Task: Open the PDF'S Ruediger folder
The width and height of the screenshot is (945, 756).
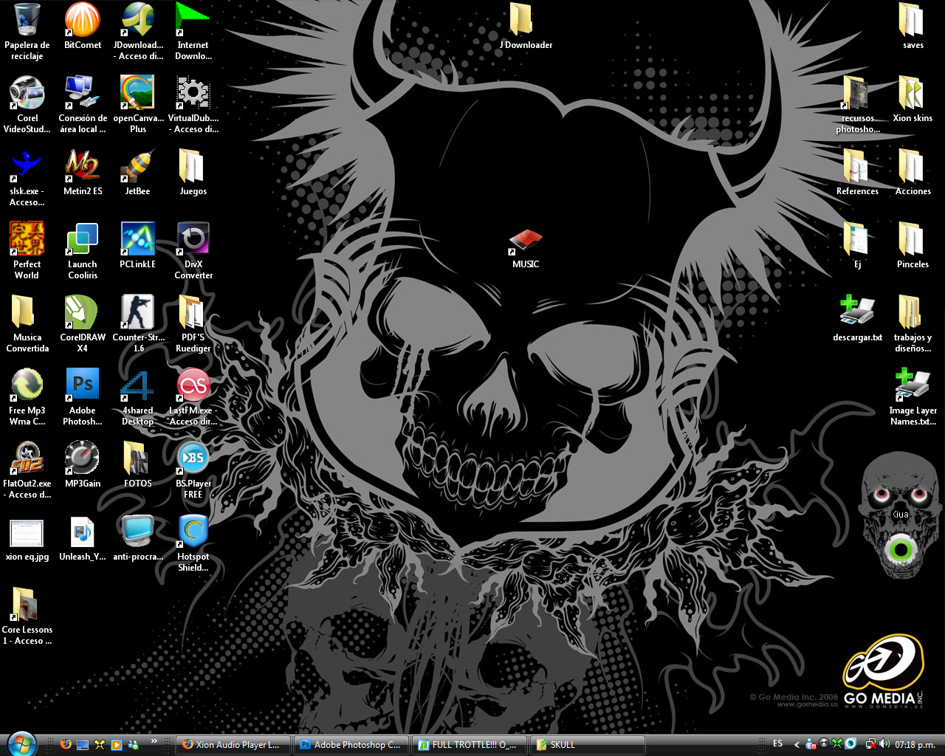Action: pos(193,312)
